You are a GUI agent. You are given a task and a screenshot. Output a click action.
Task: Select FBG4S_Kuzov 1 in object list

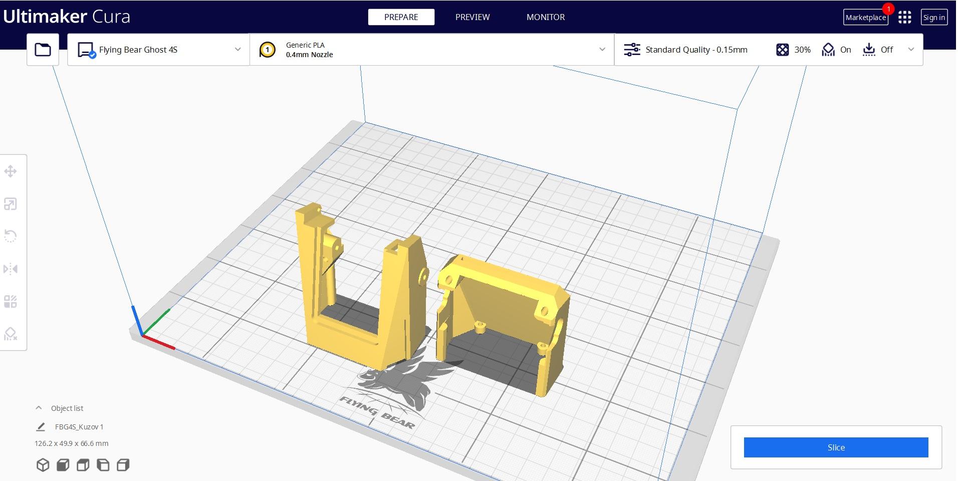[x=79, y=427]
